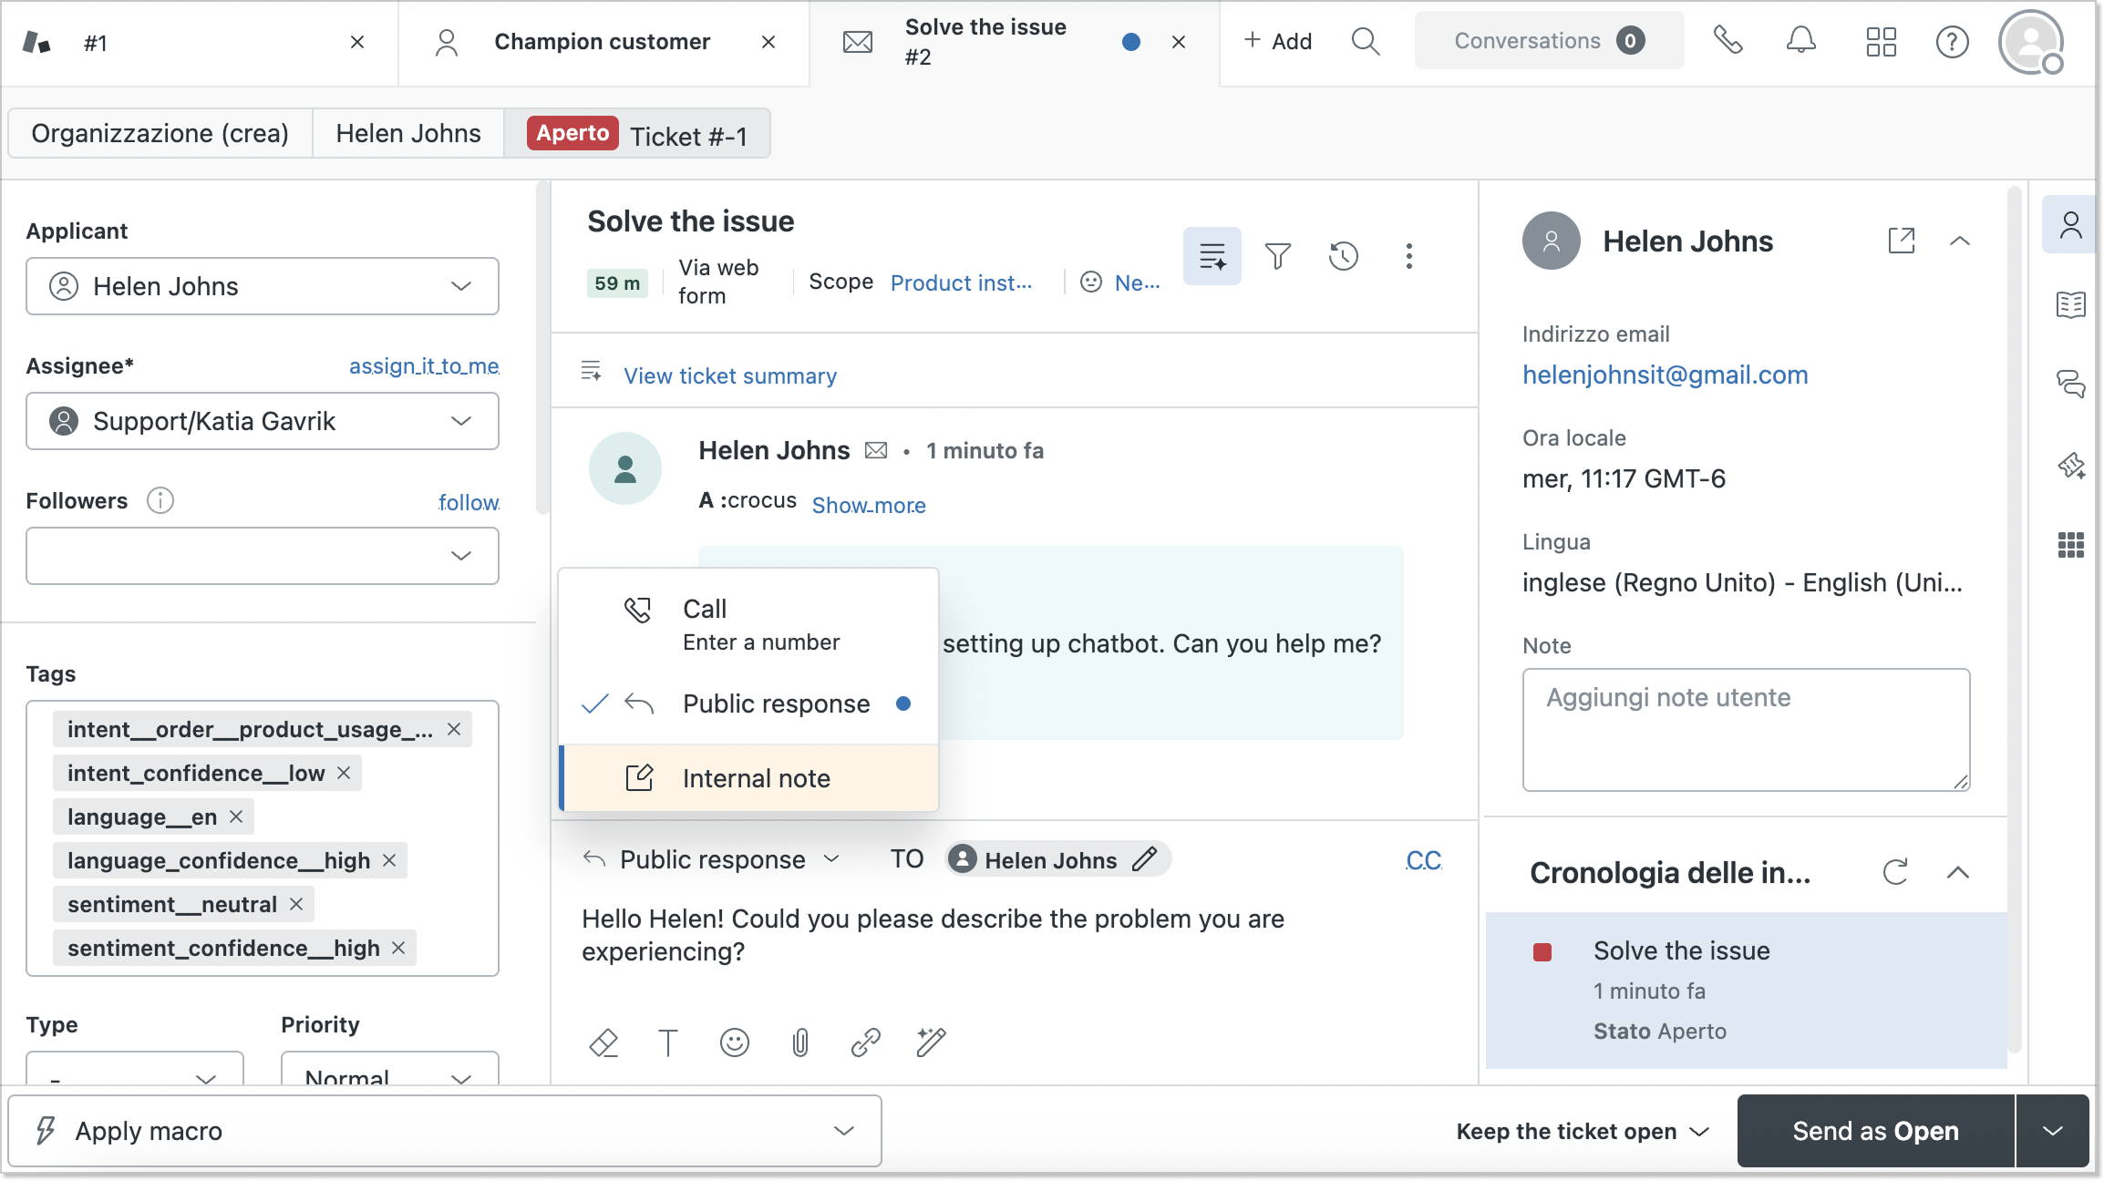The width and height of the screenshot is (2104, 1181).
Task: Type in the Aggiungi note utente field
Action: [1745, 729]
